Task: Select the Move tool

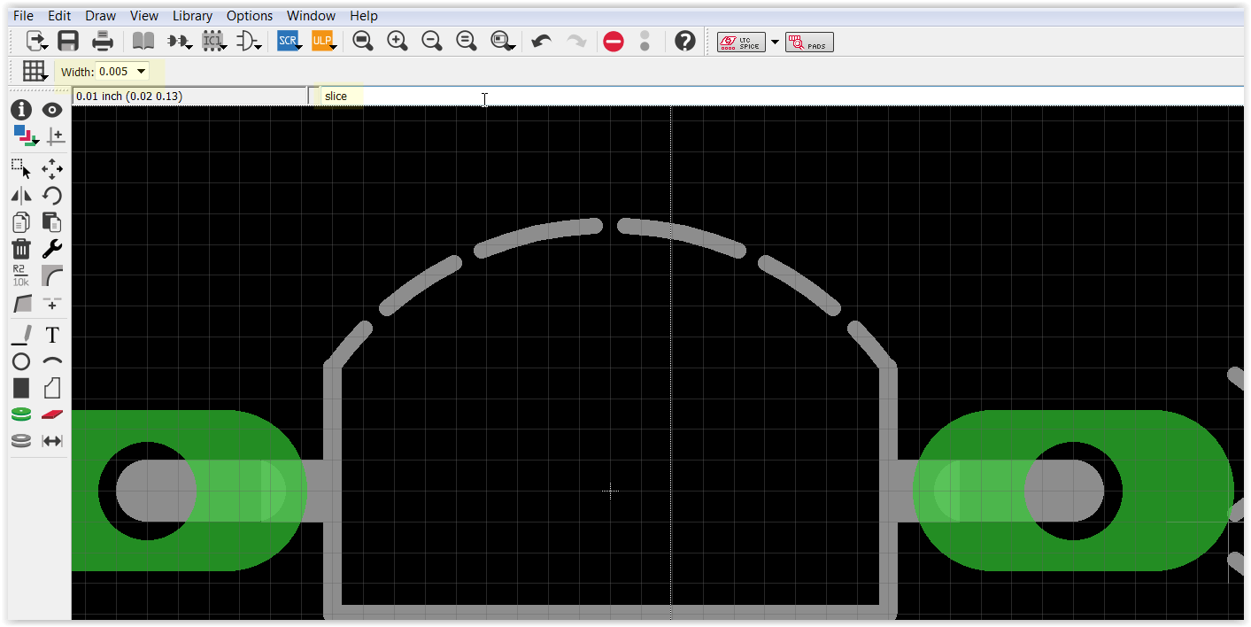Action: point(51,168)
